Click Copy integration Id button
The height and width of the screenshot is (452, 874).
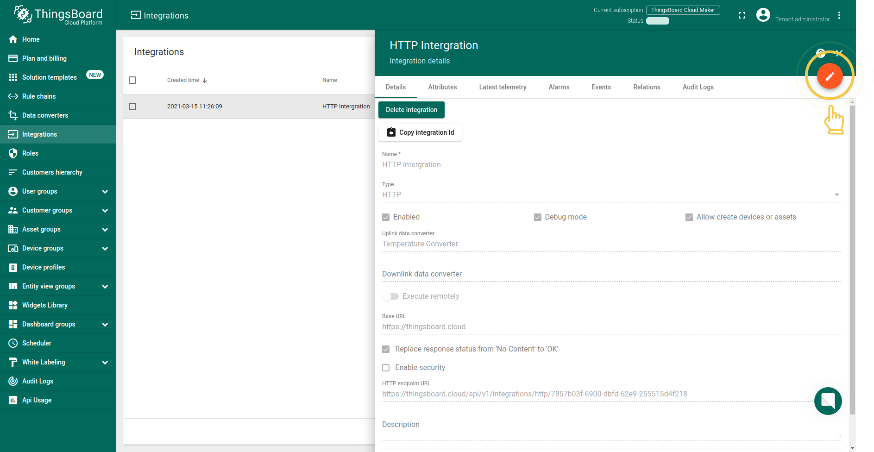420,132
